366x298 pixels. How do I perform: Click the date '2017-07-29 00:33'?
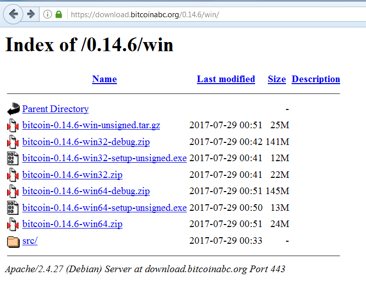coord(226,241)
